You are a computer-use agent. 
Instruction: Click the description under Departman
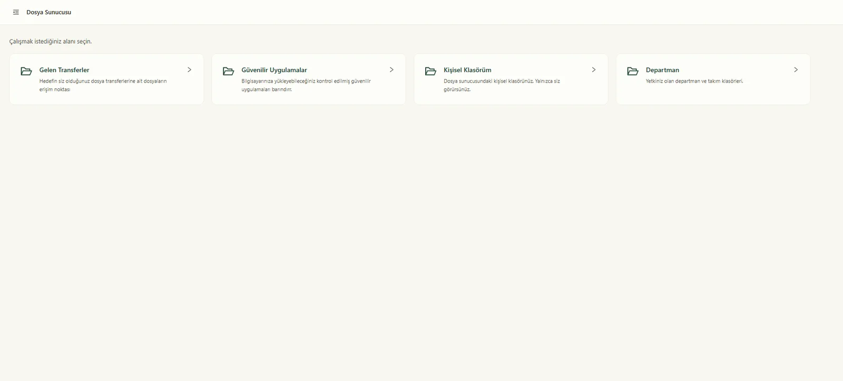pos(694,81)
